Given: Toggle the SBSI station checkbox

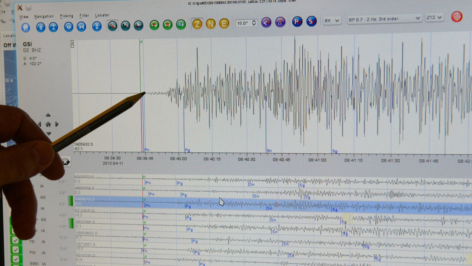Looking at the screenshot, I should 15,260.
